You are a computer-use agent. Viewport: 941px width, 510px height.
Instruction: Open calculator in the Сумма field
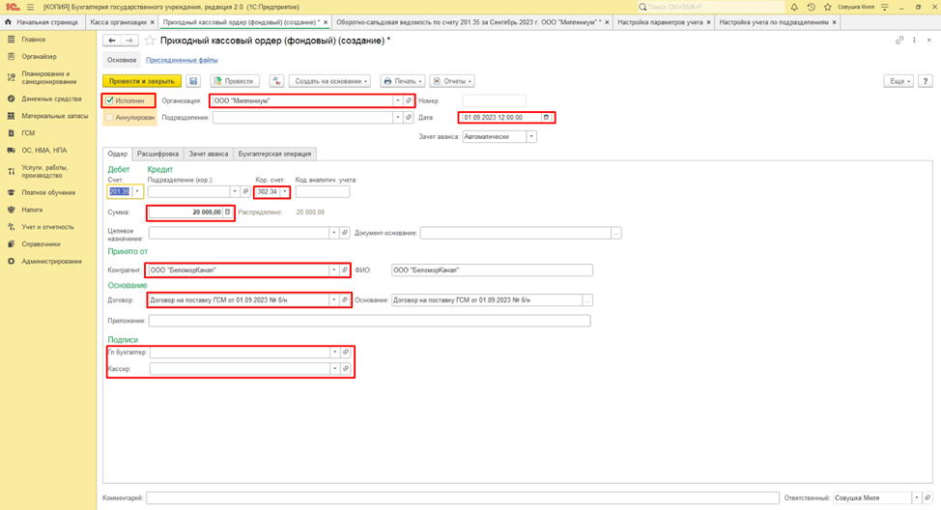click(227, 212)
